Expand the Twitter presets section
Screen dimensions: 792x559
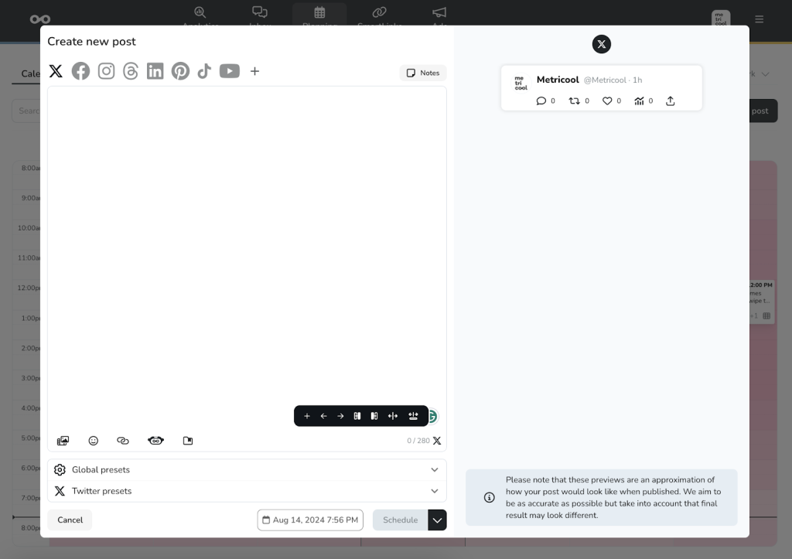tap(247, 491)
